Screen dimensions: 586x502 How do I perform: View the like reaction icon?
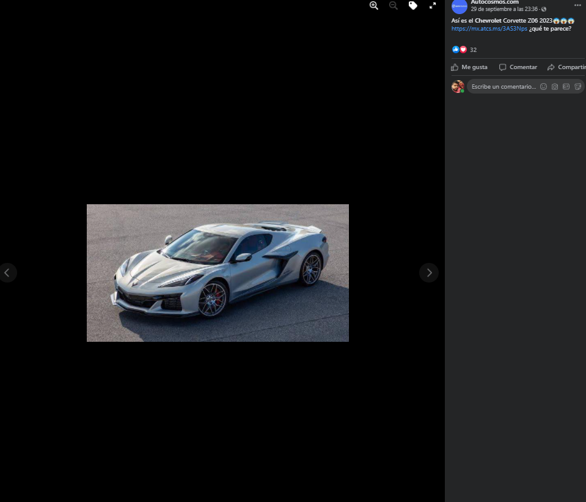[x=456, y=50]
